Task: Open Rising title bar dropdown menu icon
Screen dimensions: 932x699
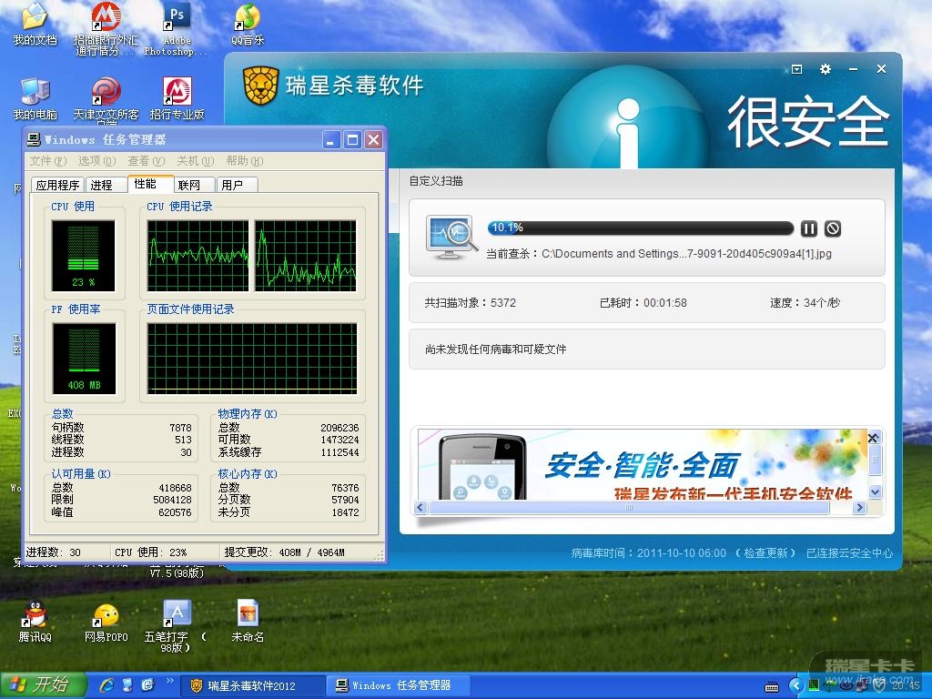Action: (796, 69)
